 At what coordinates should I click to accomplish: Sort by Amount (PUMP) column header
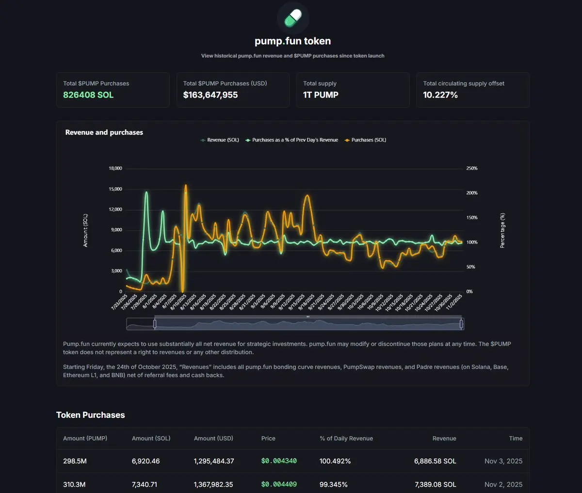85,438
